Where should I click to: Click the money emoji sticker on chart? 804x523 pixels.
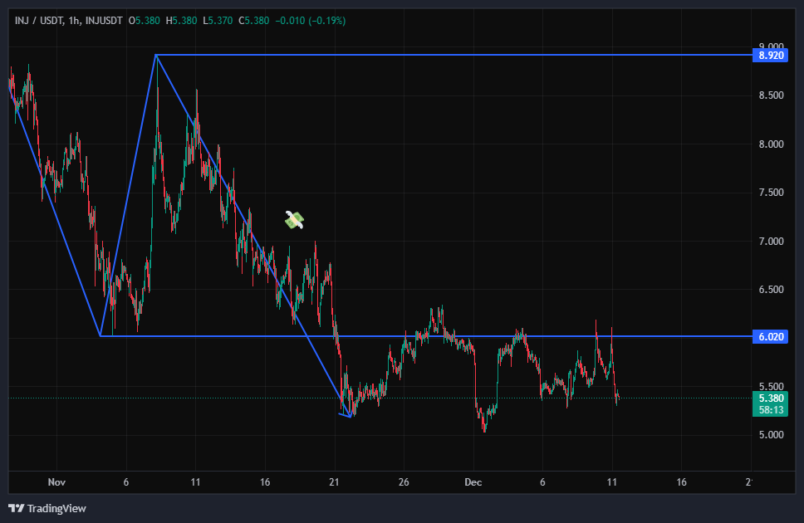coord(294,220)
